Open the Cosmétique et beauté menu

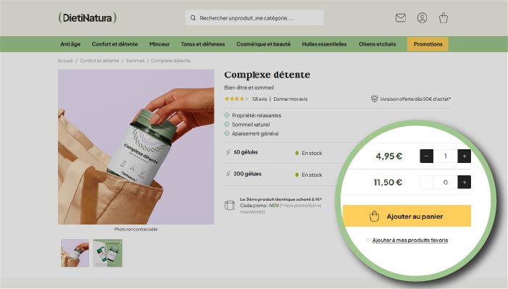point(263,44)
